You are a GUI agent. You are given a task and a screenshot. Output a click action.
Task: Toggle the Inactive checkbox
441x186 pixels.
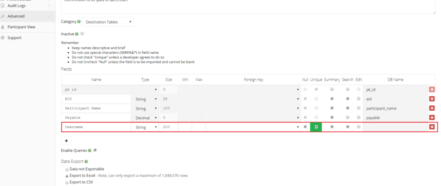82,34
